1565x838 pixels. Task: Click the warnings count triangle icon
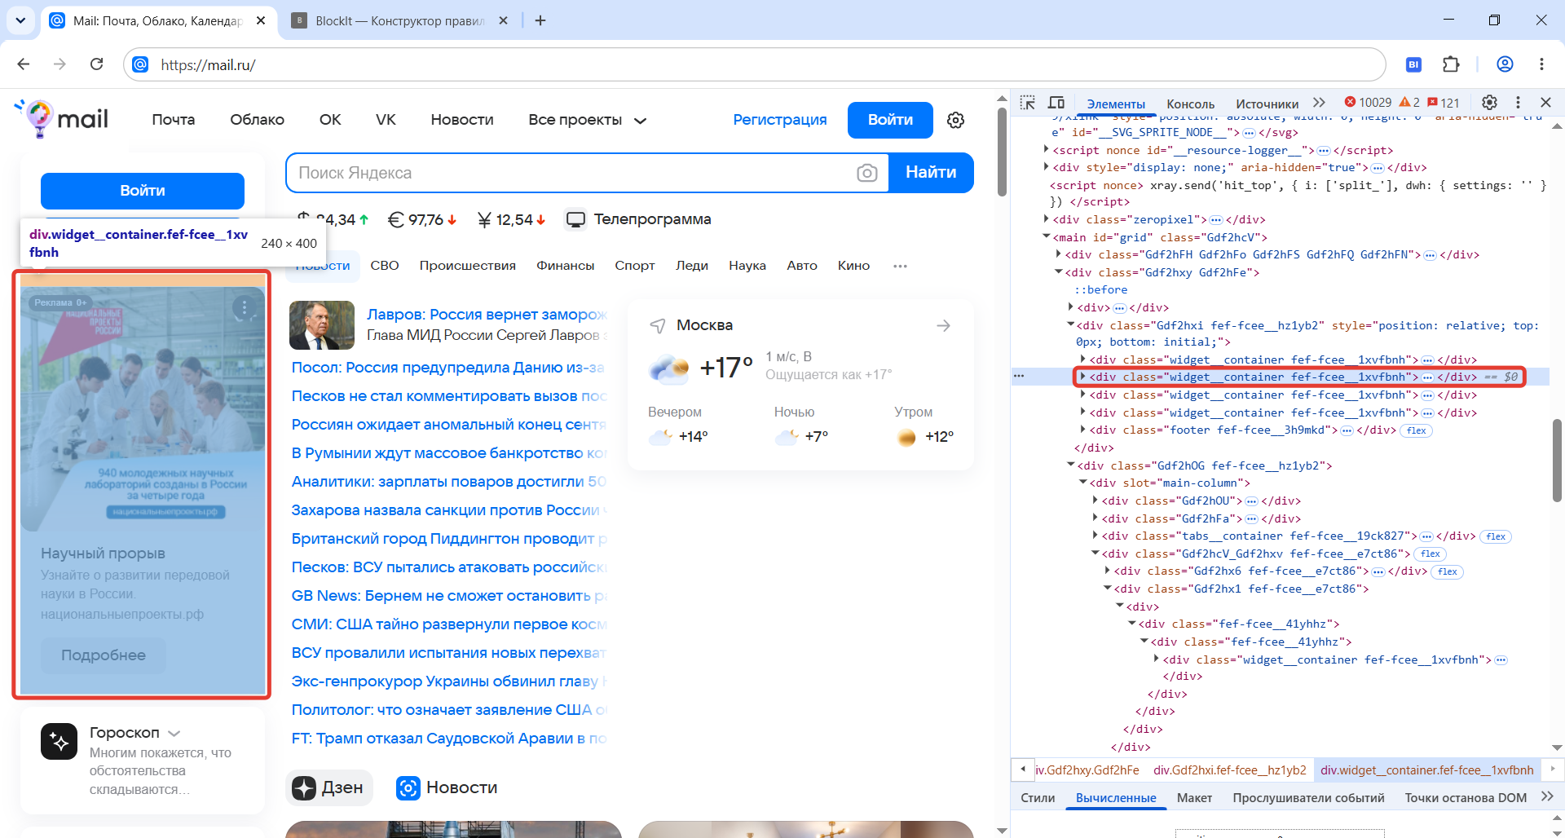point(1409,103)
